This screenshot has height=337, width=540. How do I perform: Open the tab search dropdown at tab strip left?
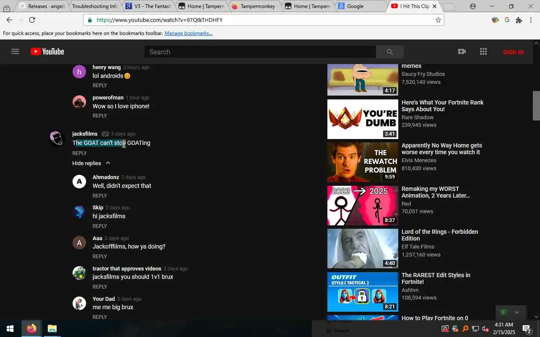pyautogui.click(x=7, y=8)
